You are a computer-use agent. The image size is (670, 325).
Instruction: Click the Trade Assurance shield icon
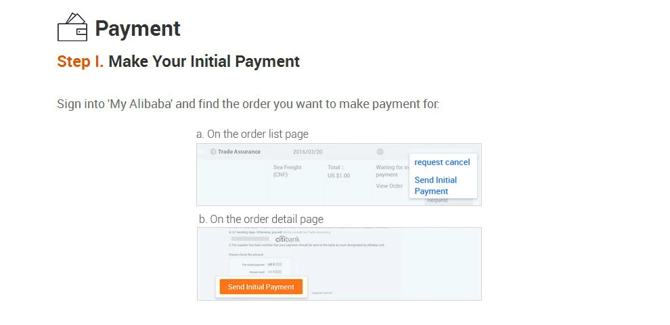tap(213, 152)
